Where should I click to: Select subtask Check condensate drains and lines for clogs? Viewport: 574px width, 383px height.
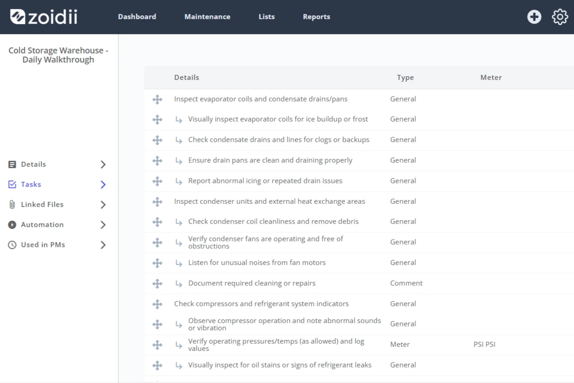[x=279, y=140]
